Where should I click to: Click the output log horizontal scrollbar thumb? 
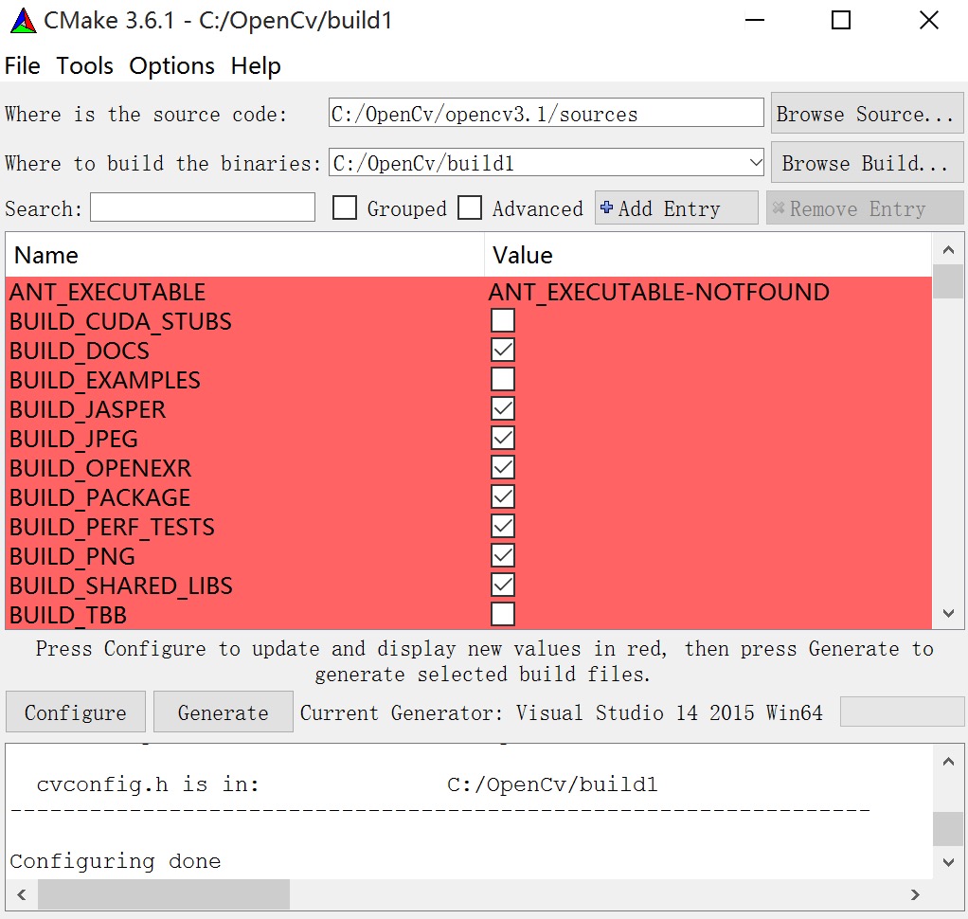pyautogui.click(x=164, y=894)
